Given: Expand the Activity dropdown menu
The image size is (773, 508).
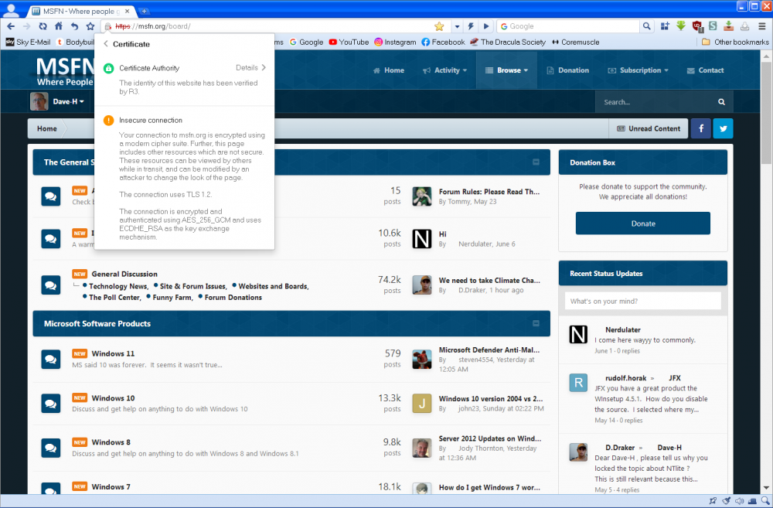Looking at the screenshot, I should (x=445, y=70).
